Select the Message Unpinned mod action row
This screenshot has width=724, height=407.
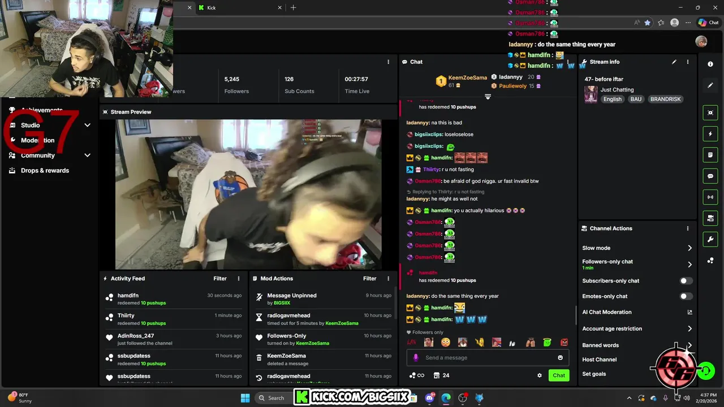pyautogui.click(x=322, y=299)
